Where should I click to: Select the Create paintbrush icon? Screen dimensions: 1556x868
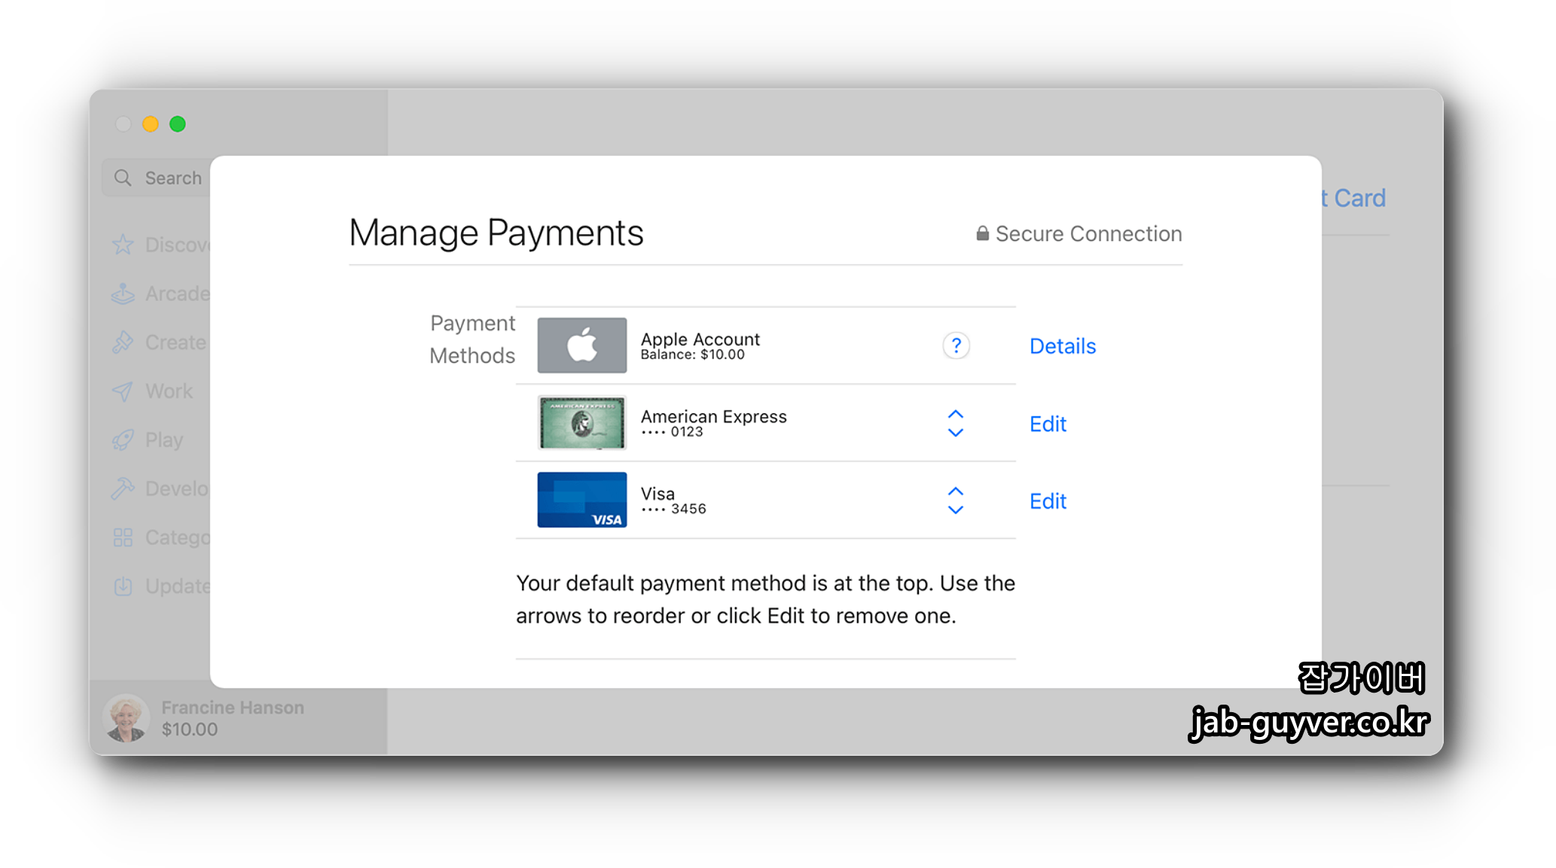click(x=123, y=343)
